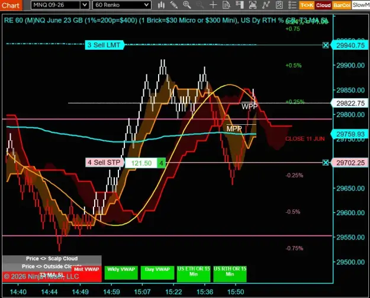
Task: Click the -0.75% level label
Action: point(294,248)
